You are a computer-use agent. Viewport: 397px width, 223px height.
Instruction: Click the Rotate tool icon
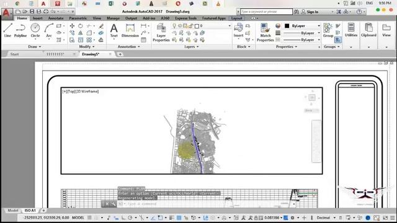tap(80, 26)
